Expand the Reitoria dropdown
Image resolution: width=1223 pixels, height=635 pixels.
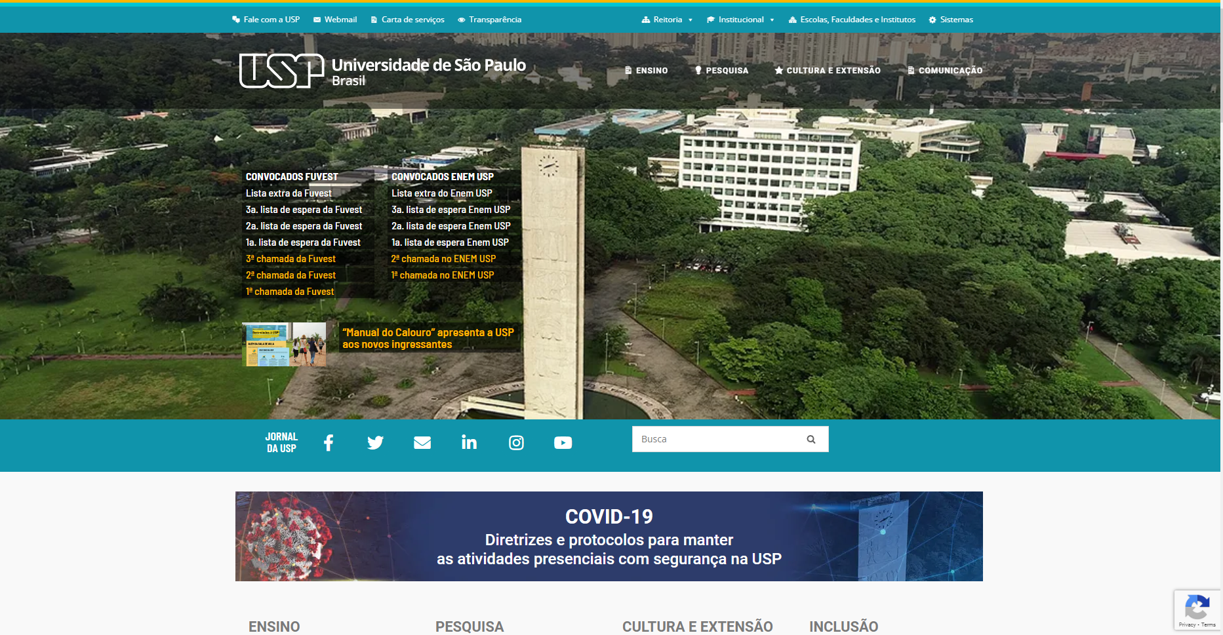pyautogui.click(x=667, y=20)
